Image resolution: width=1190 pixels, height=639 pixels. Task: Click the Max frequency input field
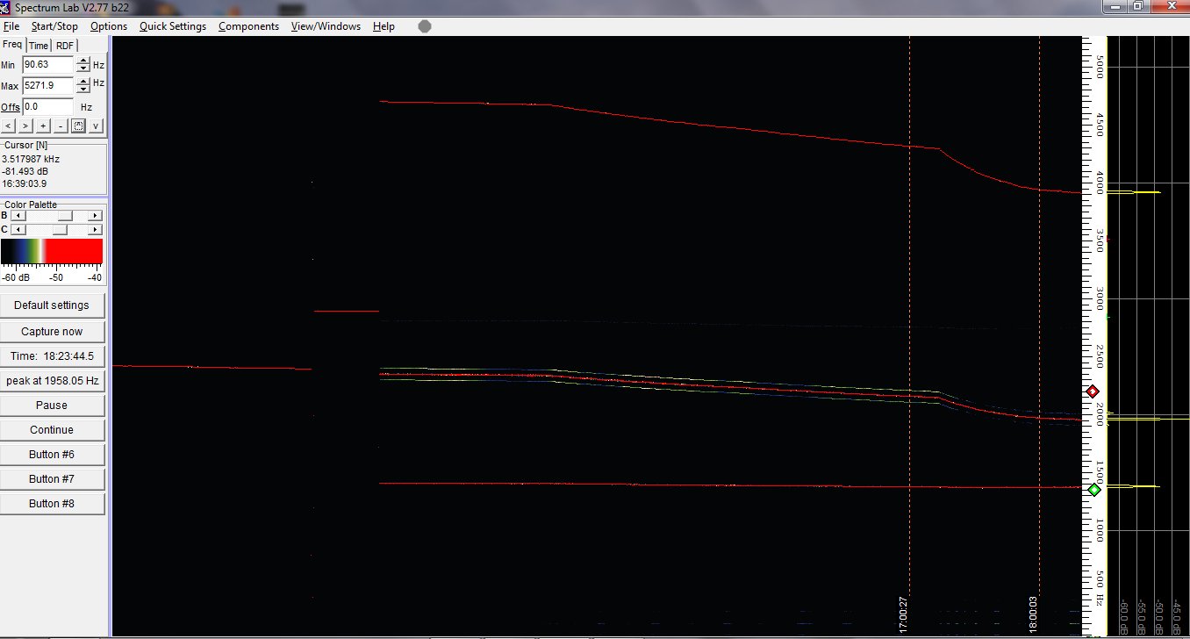[x=48, y=86]
